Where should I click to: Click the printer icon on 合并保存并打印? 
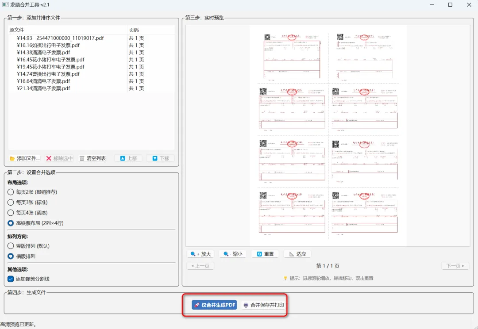[246, 305]
